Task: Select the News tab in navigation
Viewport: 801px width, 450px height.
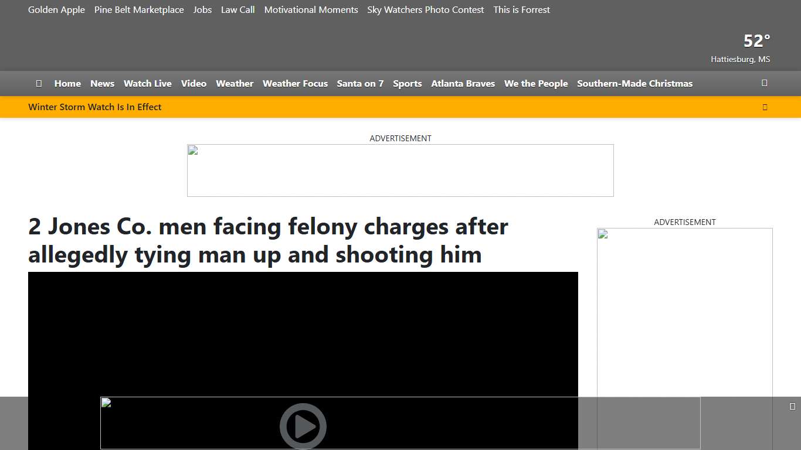Action: (102, 83)
